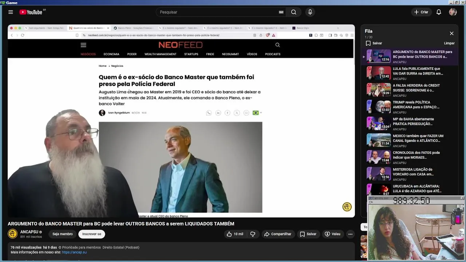Open the on-screen keyboard in the search box
The width and height of the screenshot is (466, 262).
point(281,12)
